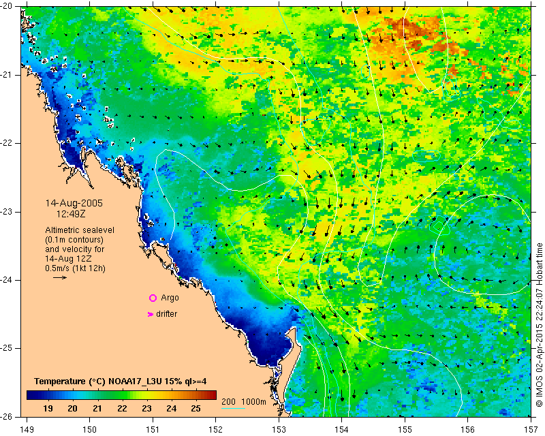
Task: Click the magenta drifter legend marker
Action: click(151, 314)
